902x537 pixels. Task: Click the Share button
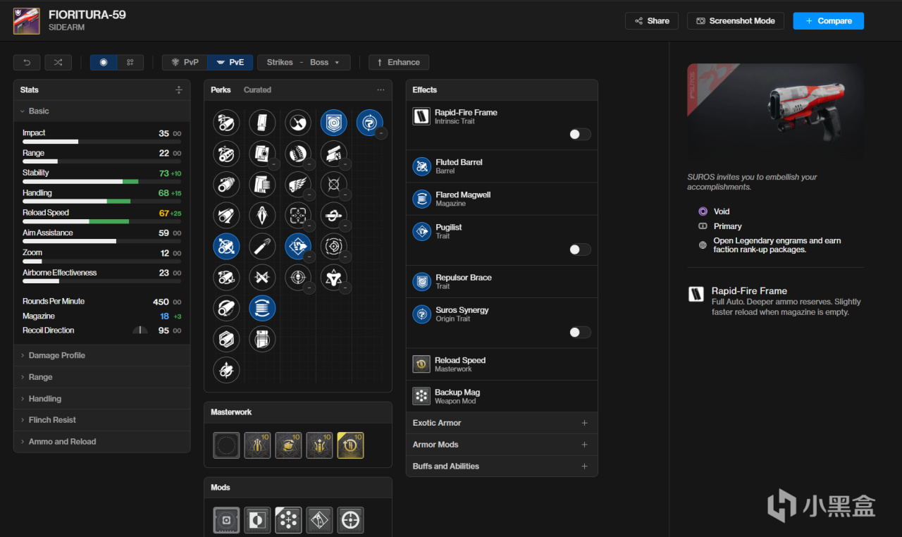coord(652,21)
